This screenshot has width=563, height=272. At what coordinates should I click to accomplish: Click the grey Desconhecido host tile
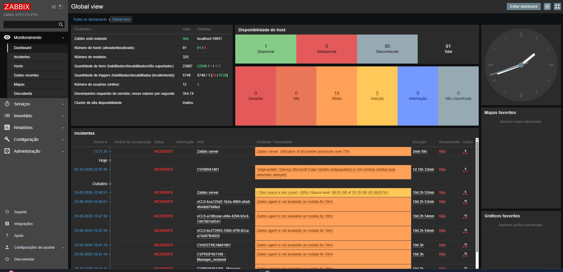tap(387, 49)
